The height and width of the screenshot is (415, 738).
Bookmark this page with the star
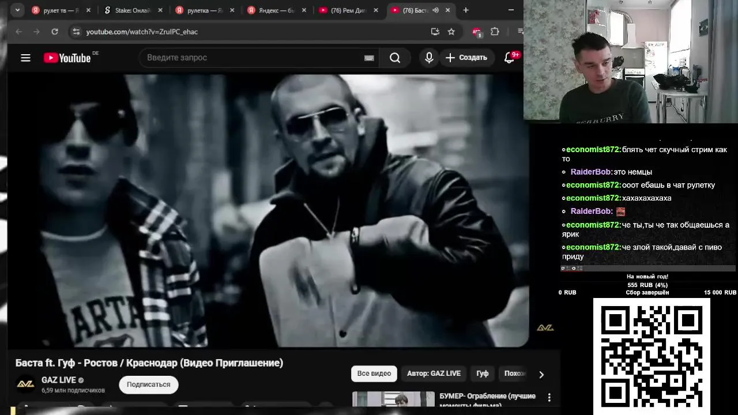coord(451,32)
